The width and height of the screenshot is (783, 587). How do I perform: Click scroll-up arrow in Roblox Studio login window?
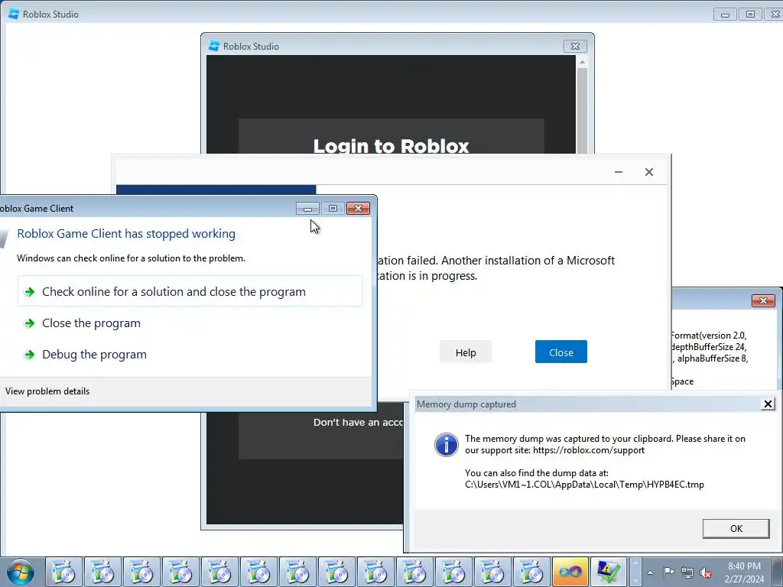[x=582, y=61]
